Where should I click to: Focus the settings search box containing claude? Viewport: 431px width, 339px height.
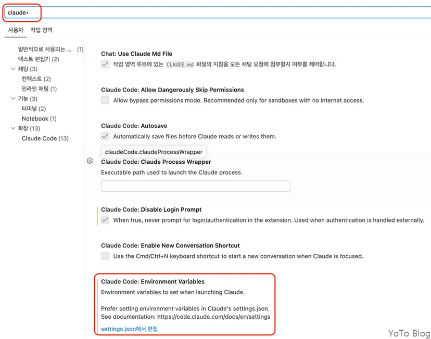(219, 12)
